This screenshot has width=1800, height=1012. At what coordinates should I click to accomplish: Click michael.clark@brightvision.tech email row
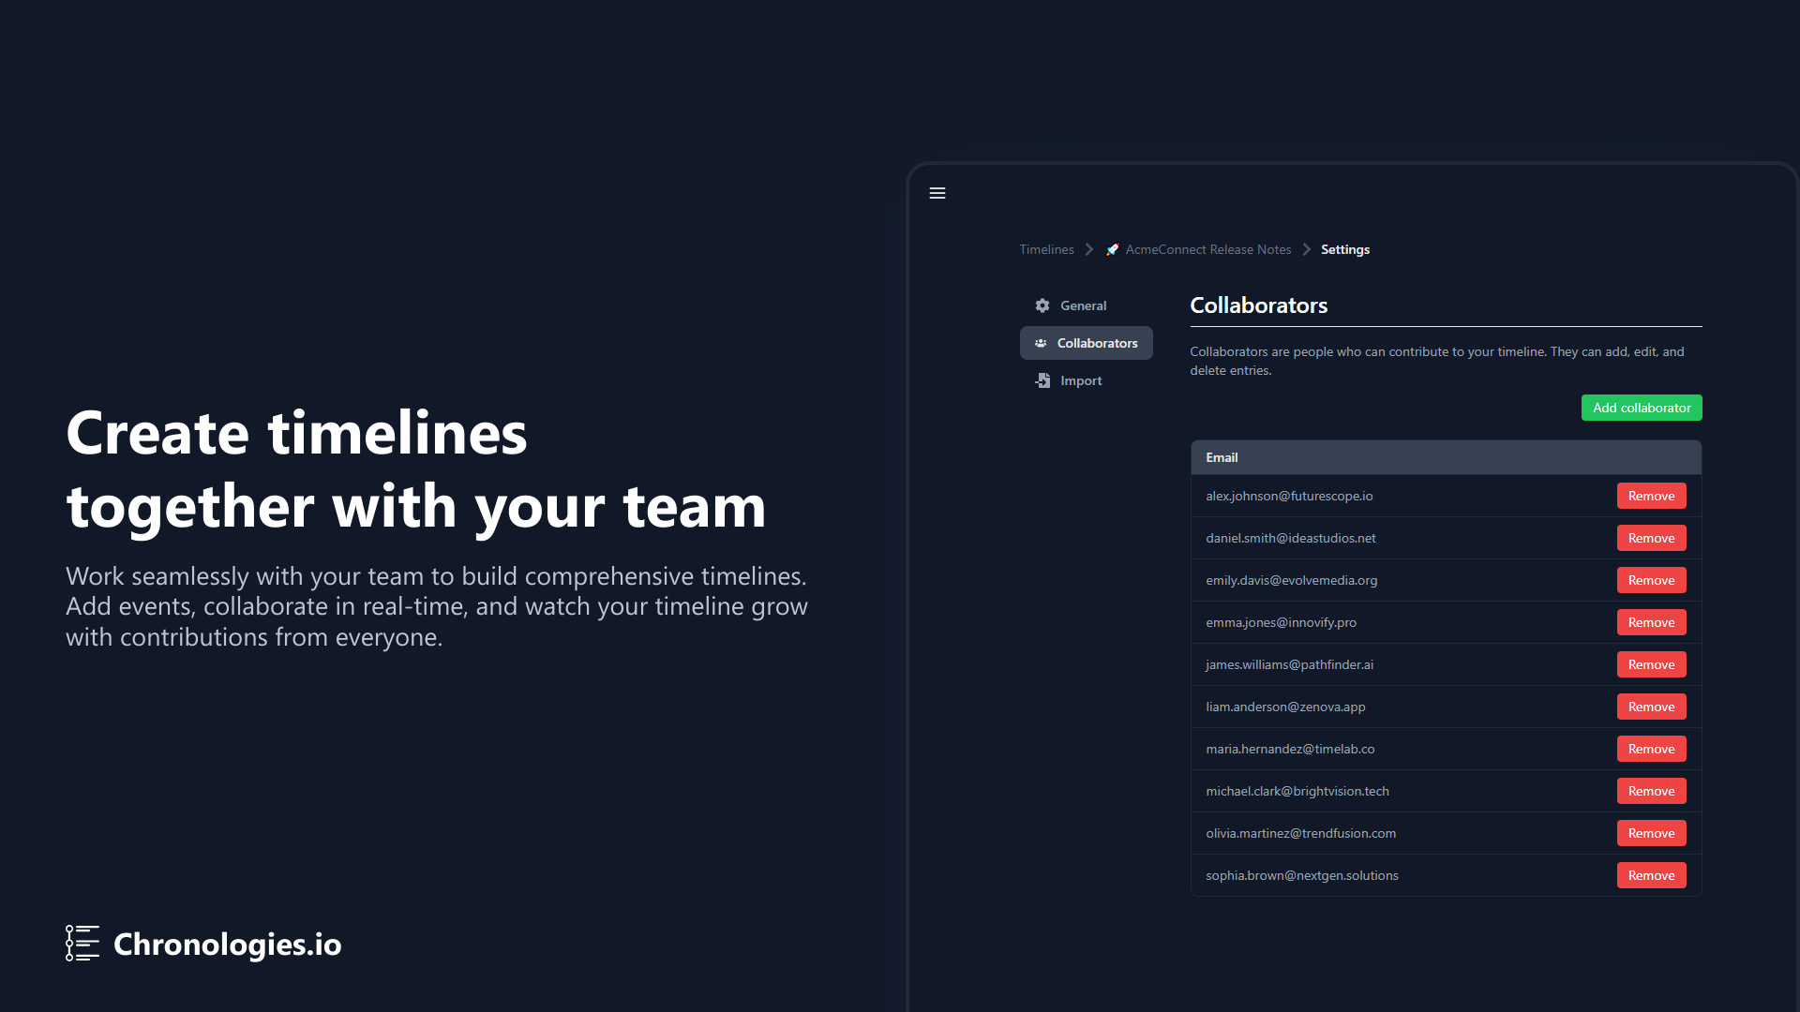pos(1297,791)
